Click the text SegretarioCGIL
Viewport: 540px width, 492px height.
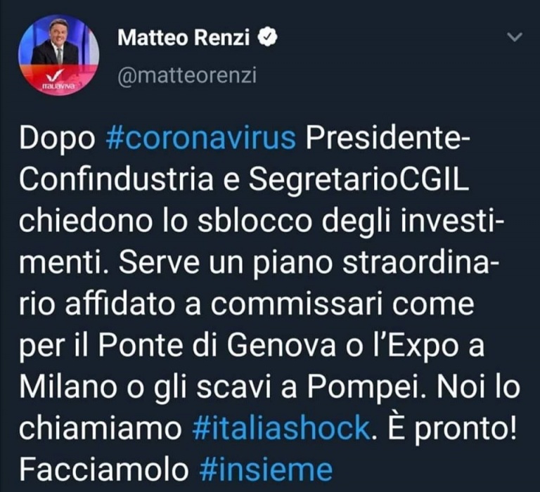pyautogui.click(x=359, y=181)
